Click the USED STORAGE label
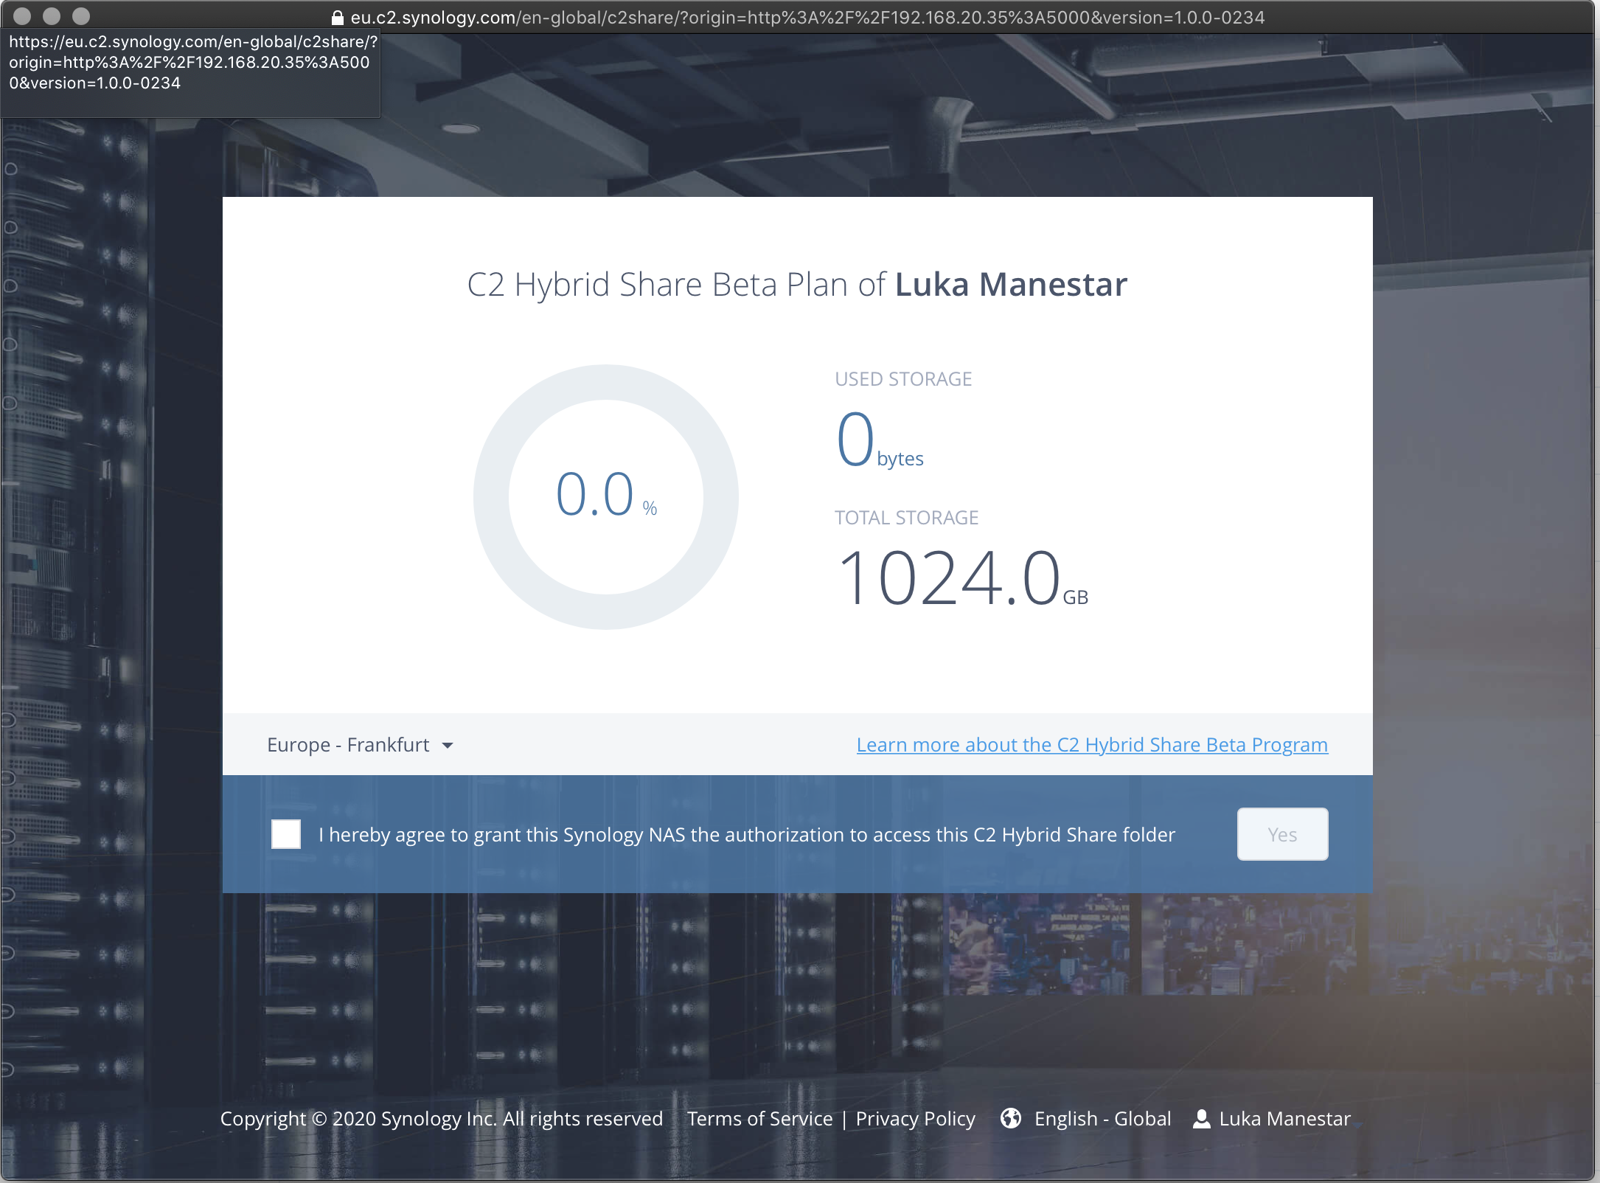 pos(903,379)
